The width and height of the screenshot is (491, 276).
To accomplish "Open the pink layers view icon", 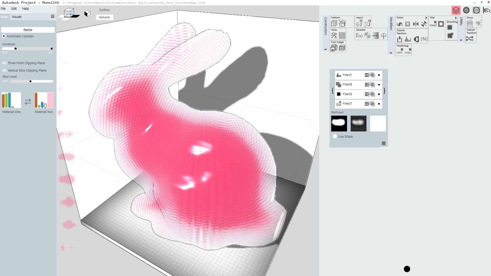I will [456, 10].
